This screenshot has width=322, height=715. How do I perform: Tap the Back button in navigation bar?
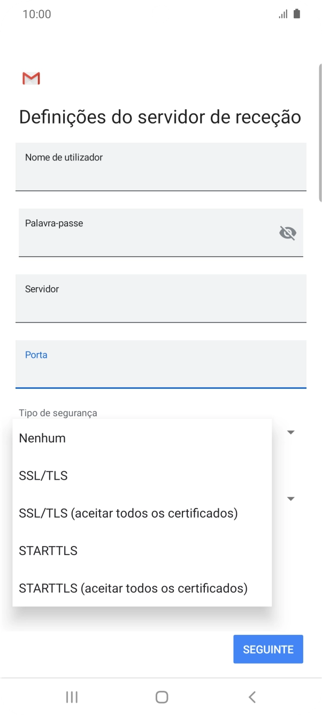pos(251,697)
